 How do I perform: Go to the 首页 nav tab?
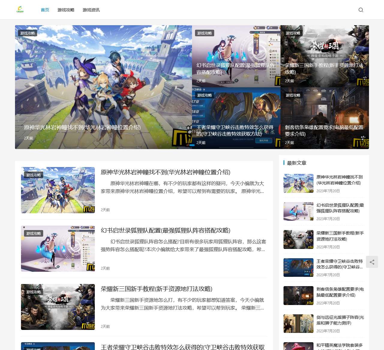[x=45, y=10]
